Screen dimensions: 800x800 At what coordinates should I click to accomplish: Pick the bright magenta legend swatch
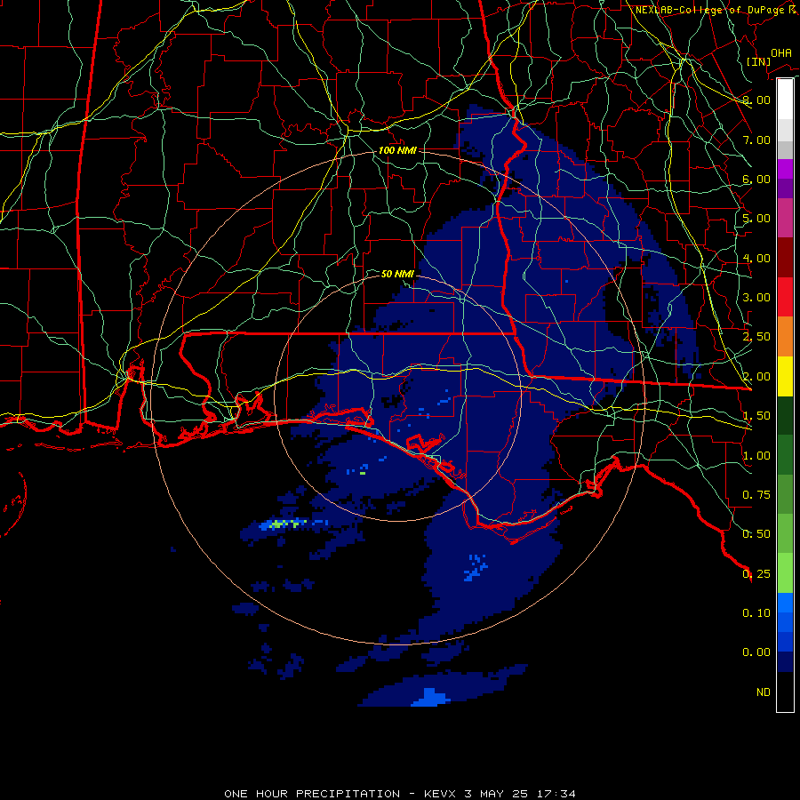point(785,169)
